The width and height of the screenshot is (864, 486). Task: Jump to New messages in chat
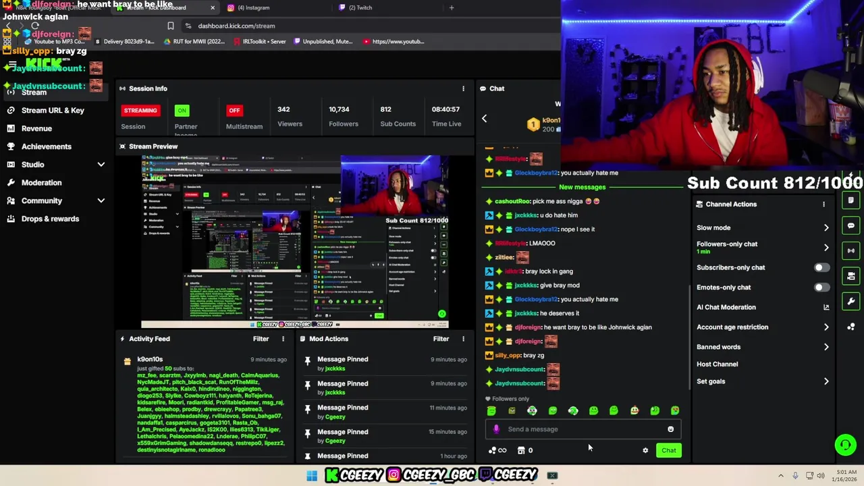[x=582, y=187]
